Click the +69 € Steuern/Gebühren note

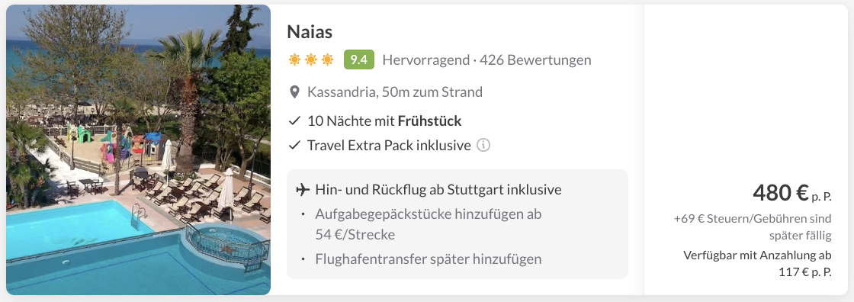pos(753,227)
